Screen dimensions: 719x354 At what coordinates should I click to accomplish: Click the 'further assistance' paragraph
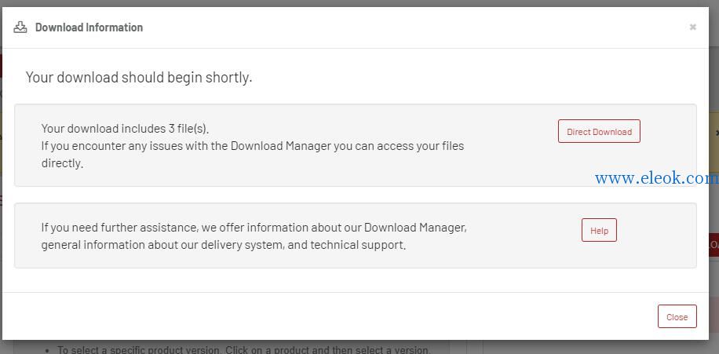[254, 236]
